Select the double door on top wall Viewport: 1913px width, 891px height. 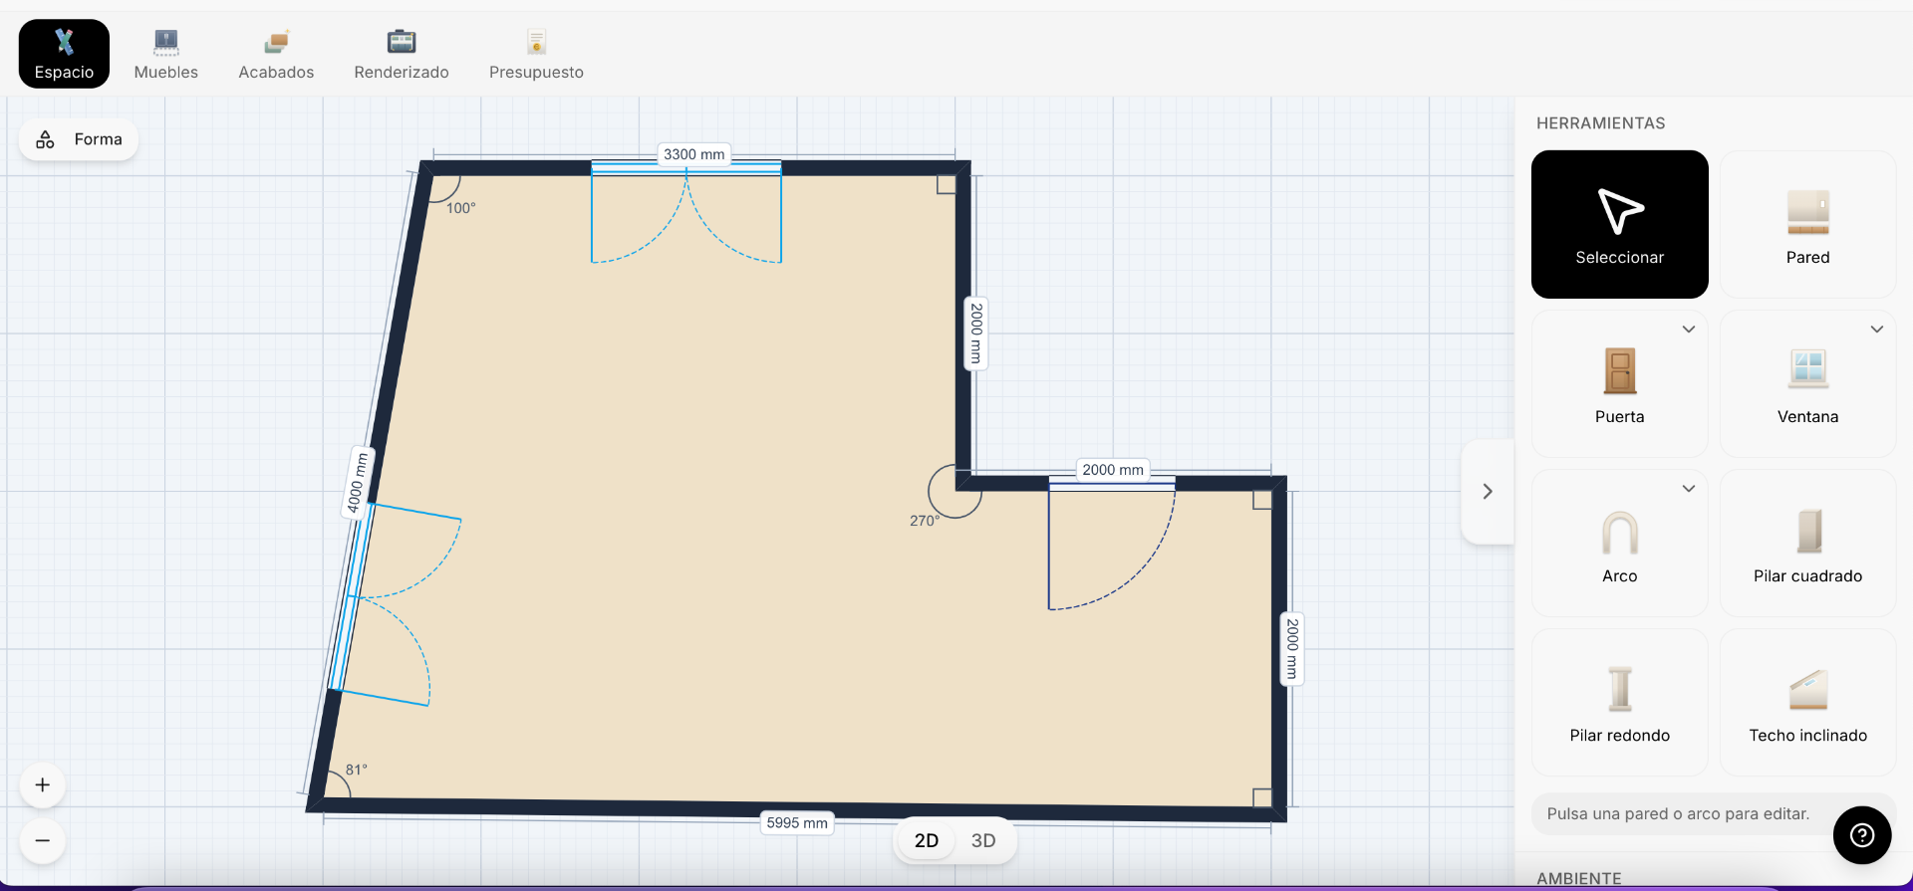pos(686,211)
